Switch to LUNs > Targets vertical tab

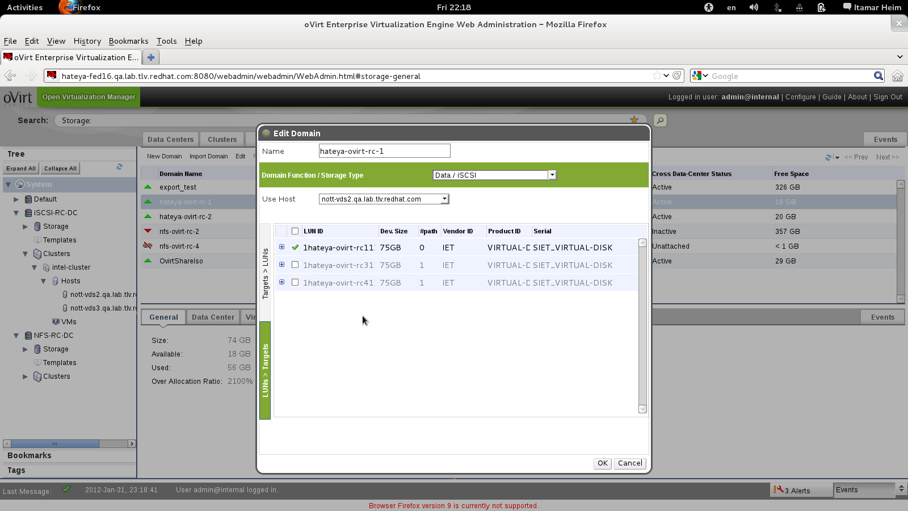coord(265,370)
